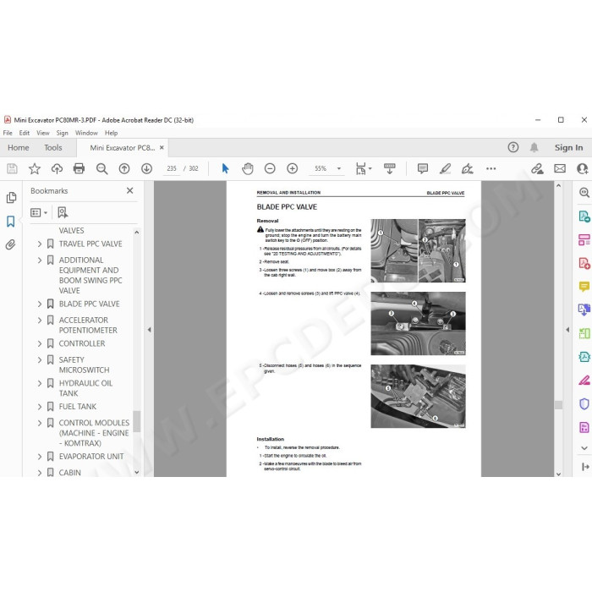Show more tools ellipsis
The image size is (592, 592).
(x=491, y=168)
